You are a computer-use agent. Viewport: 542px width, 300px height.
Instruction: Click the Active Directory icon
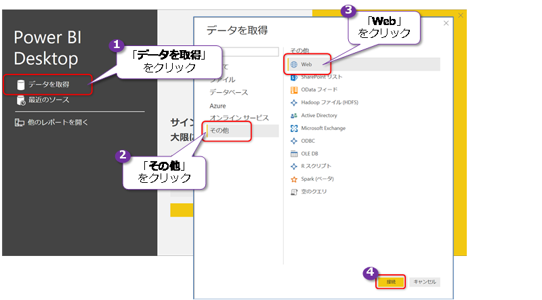[294, 115]
